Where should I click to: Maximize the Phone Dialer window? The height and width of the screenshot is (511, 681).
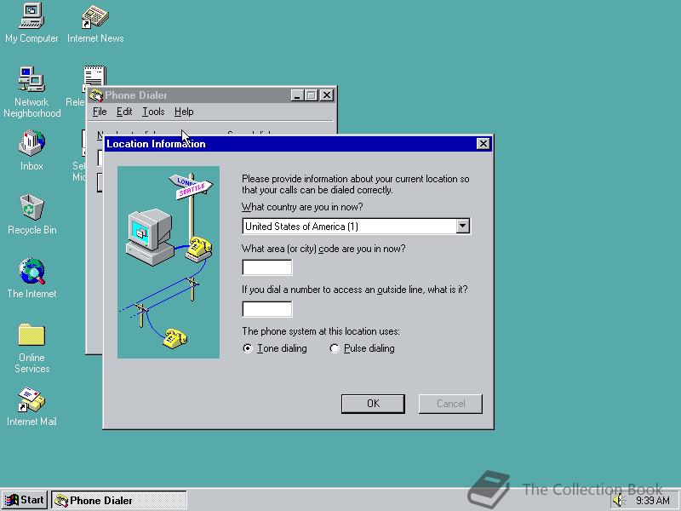click(311, 95)
